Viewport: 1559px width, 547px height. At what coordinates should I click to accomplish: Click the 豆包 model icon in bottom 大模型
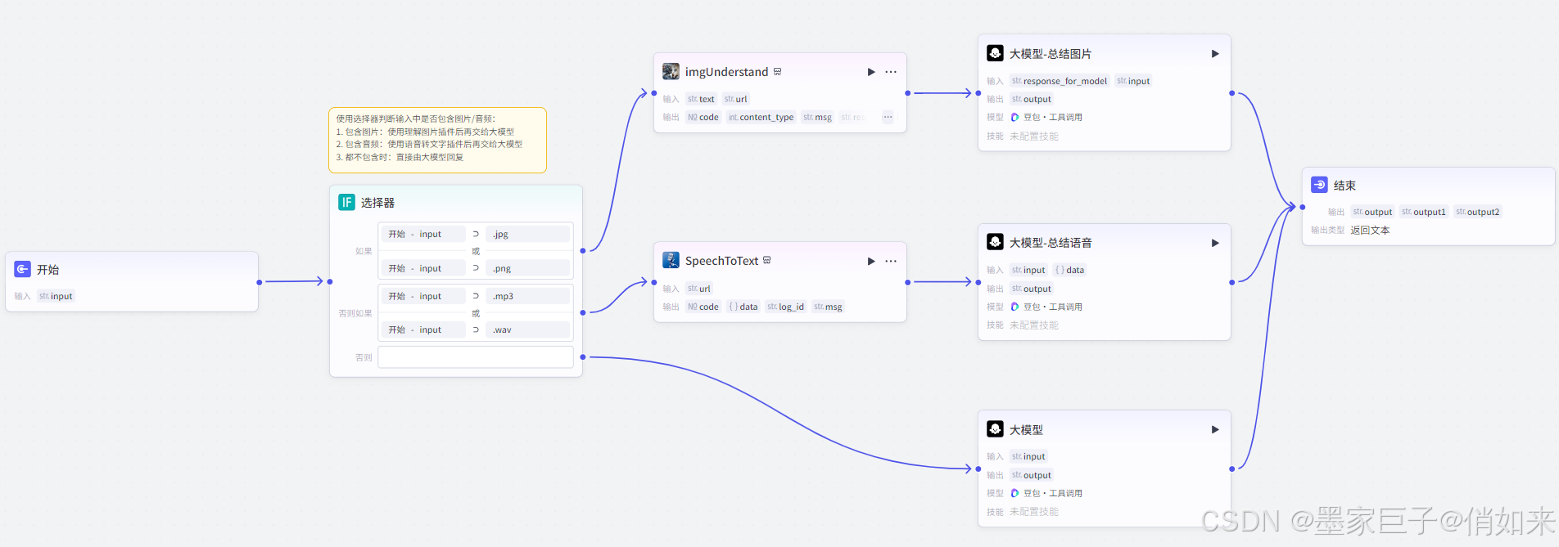point(1015,493)
